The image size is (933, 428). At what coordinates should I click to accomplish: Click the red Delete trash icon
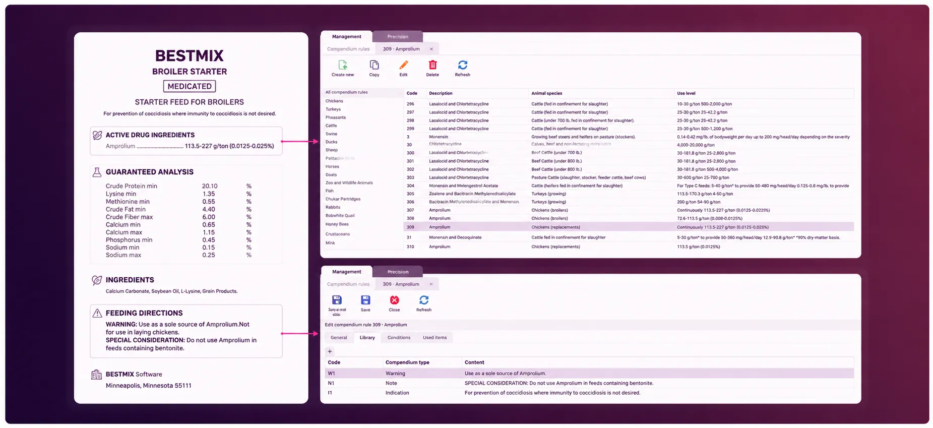(x=432, y=65)
